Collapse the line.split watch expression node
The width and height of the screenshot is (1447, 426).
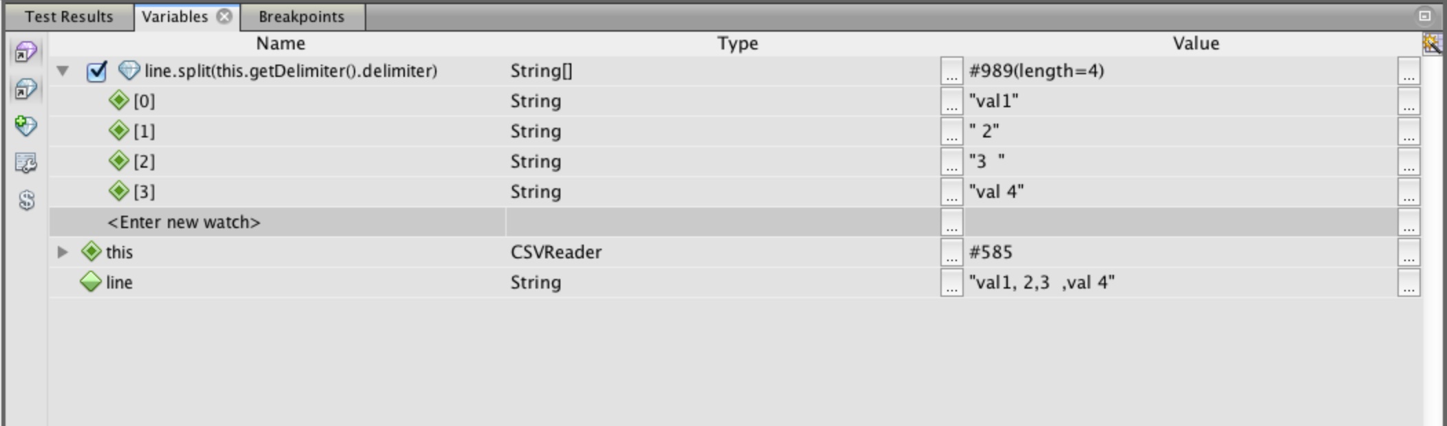[63, 71]
